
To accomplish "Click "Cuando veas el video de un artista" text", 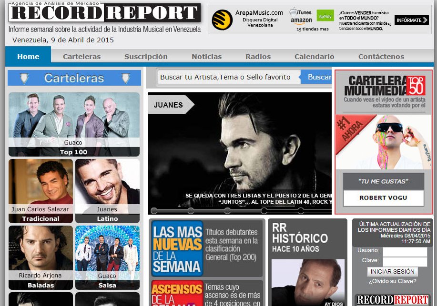I will [385, 102].
